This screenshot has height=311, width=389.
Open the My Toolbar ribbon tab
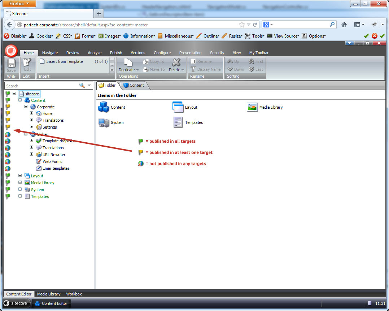pos(259,53)
